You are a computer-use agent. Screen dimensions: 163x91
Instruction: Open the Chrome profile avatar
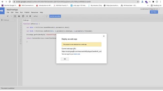pos(157,2)
